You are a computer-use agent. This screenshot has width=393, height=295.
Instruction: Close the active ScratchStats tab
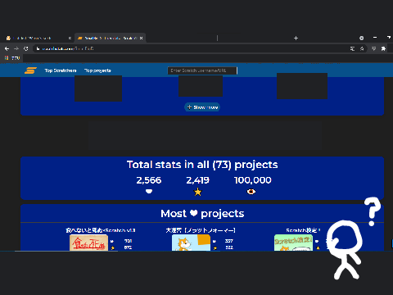(141, 39)
